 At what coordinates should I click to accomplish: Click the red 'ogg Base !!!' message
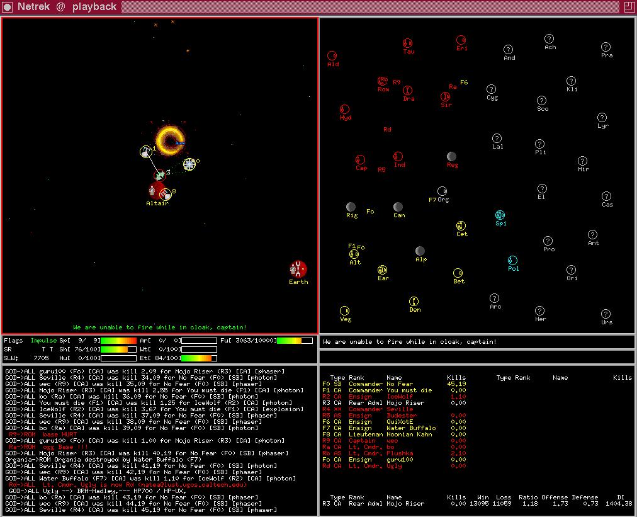[x=48, y=447]
